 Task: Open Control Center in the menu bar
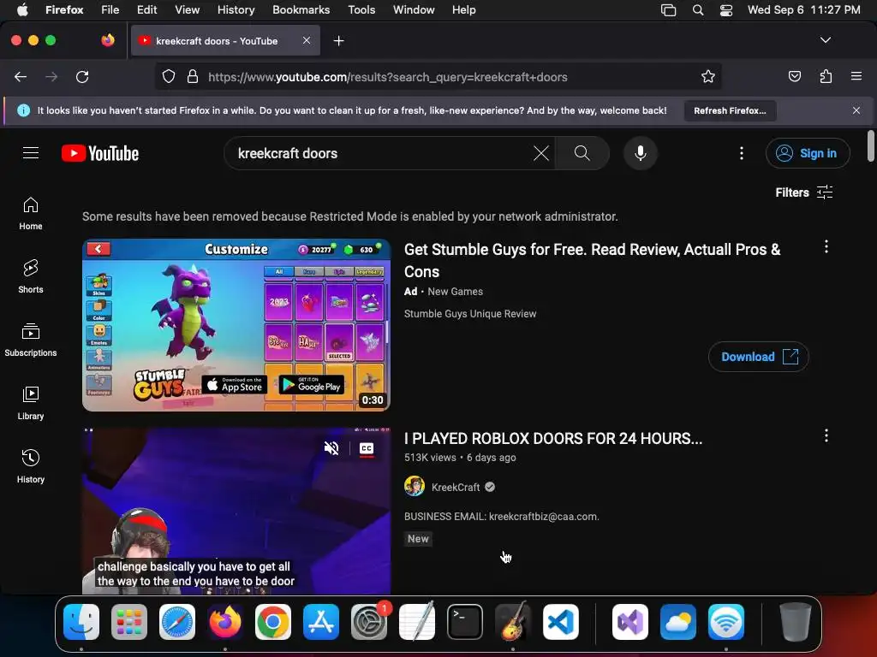pos(726,10)
